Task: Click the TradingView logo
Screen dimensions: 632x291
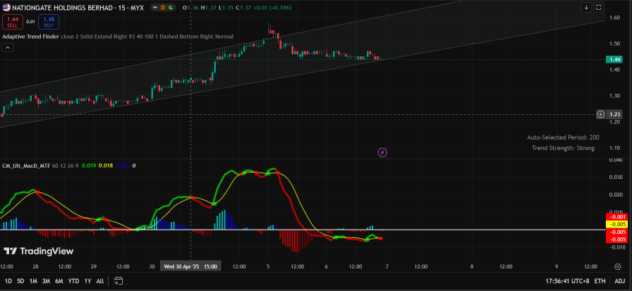Action: coord(39,251)
